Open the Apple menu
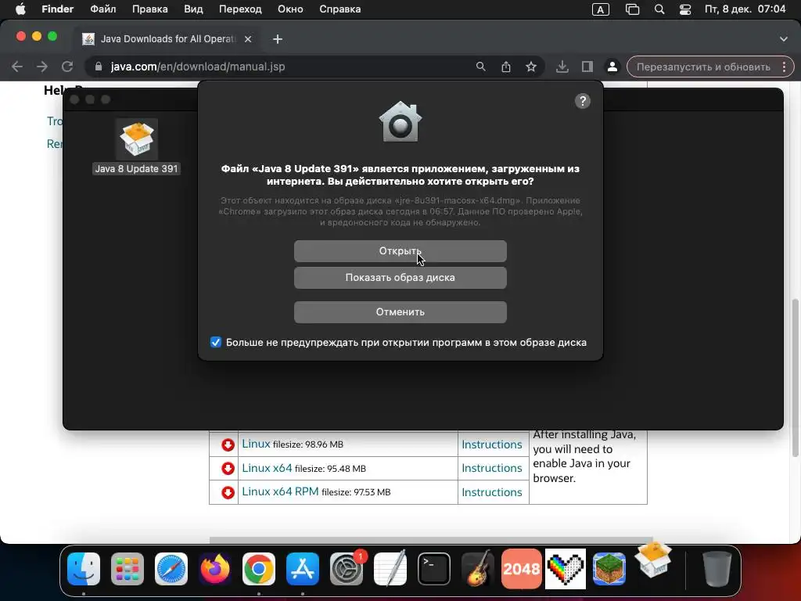801x601 pixels. pos(20,9)
